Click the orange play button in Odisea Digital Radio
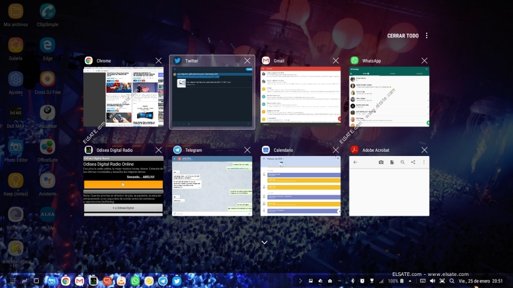The width and height of the screenshot is (513, 288). (x=123, y=184)
